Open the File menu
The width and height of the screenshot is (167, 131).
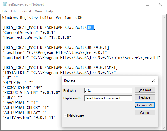5,11
